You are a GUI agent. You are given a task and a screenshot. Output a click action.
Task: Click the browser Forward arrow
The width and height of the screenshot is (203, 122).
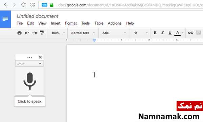[14, 5]
